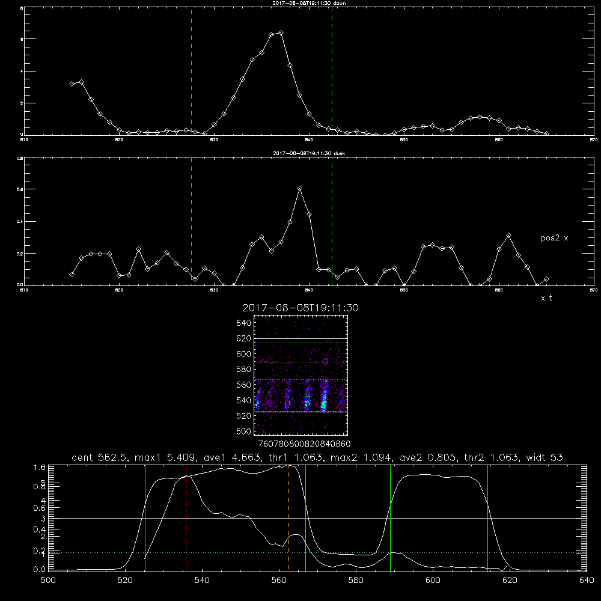The image size is (601, 601).
Task: Click the left green dashed line in dawn plot
Action: click(191, 71)
